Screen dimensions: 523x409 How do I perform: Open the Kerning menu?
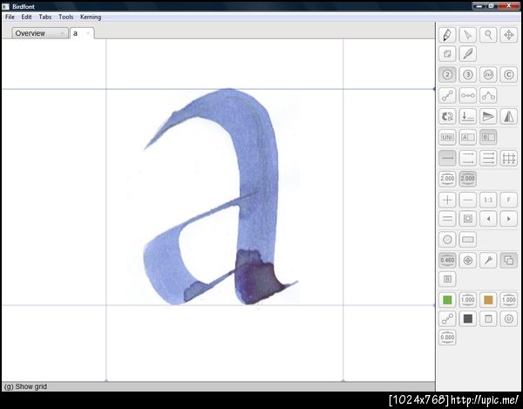[x=91, y=17]
